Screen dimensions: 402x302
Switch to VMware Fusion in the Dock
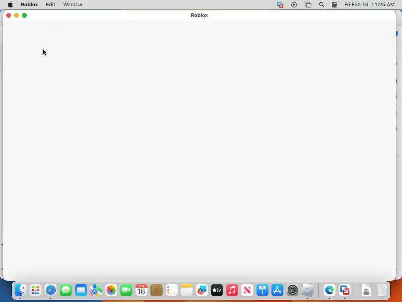coord(345,291)
